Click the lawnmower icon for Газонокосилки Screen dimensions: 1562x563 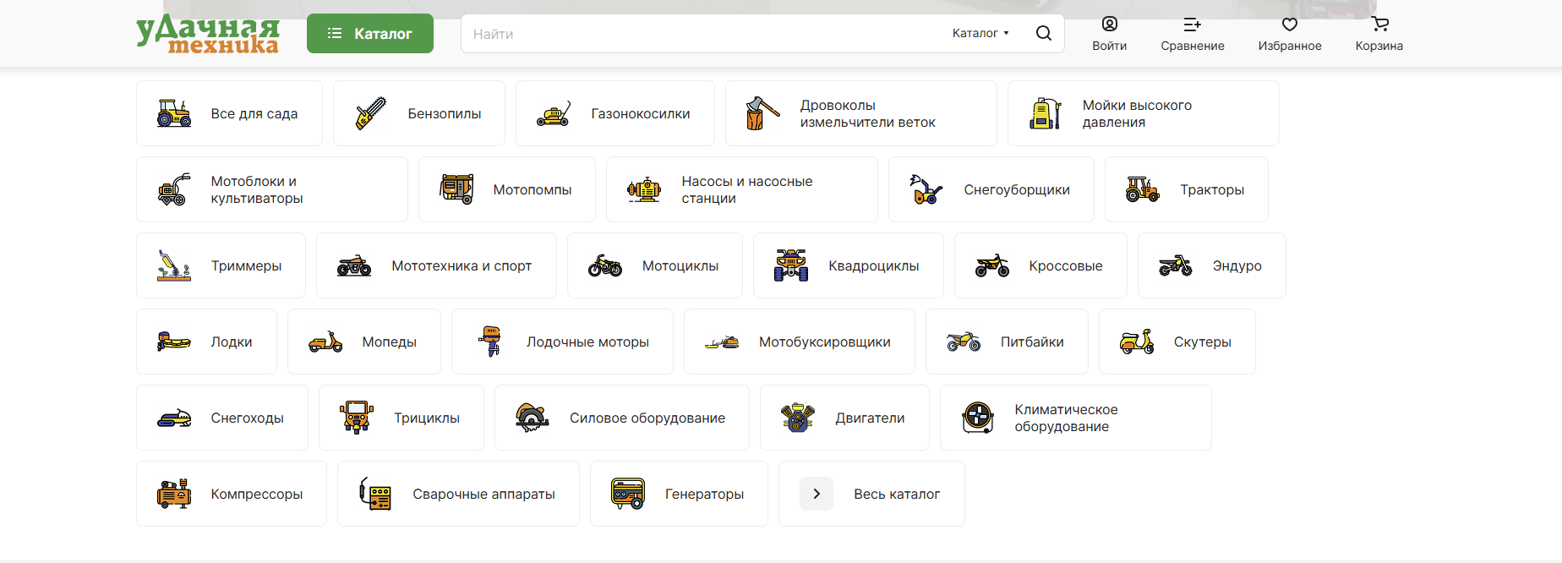pos(554,113)
